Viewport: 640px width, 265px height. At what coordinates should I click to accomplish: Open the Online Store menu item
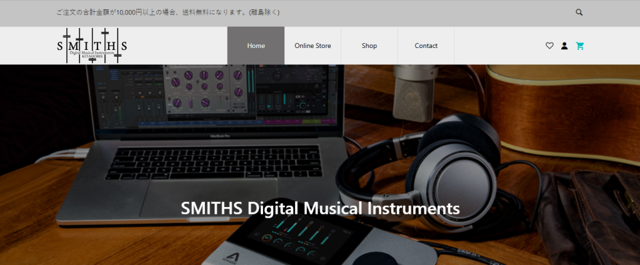(x=312, y=46)
